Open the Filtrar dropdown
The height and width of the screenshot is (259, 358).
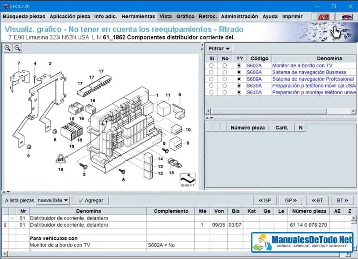tap(219, 48)
